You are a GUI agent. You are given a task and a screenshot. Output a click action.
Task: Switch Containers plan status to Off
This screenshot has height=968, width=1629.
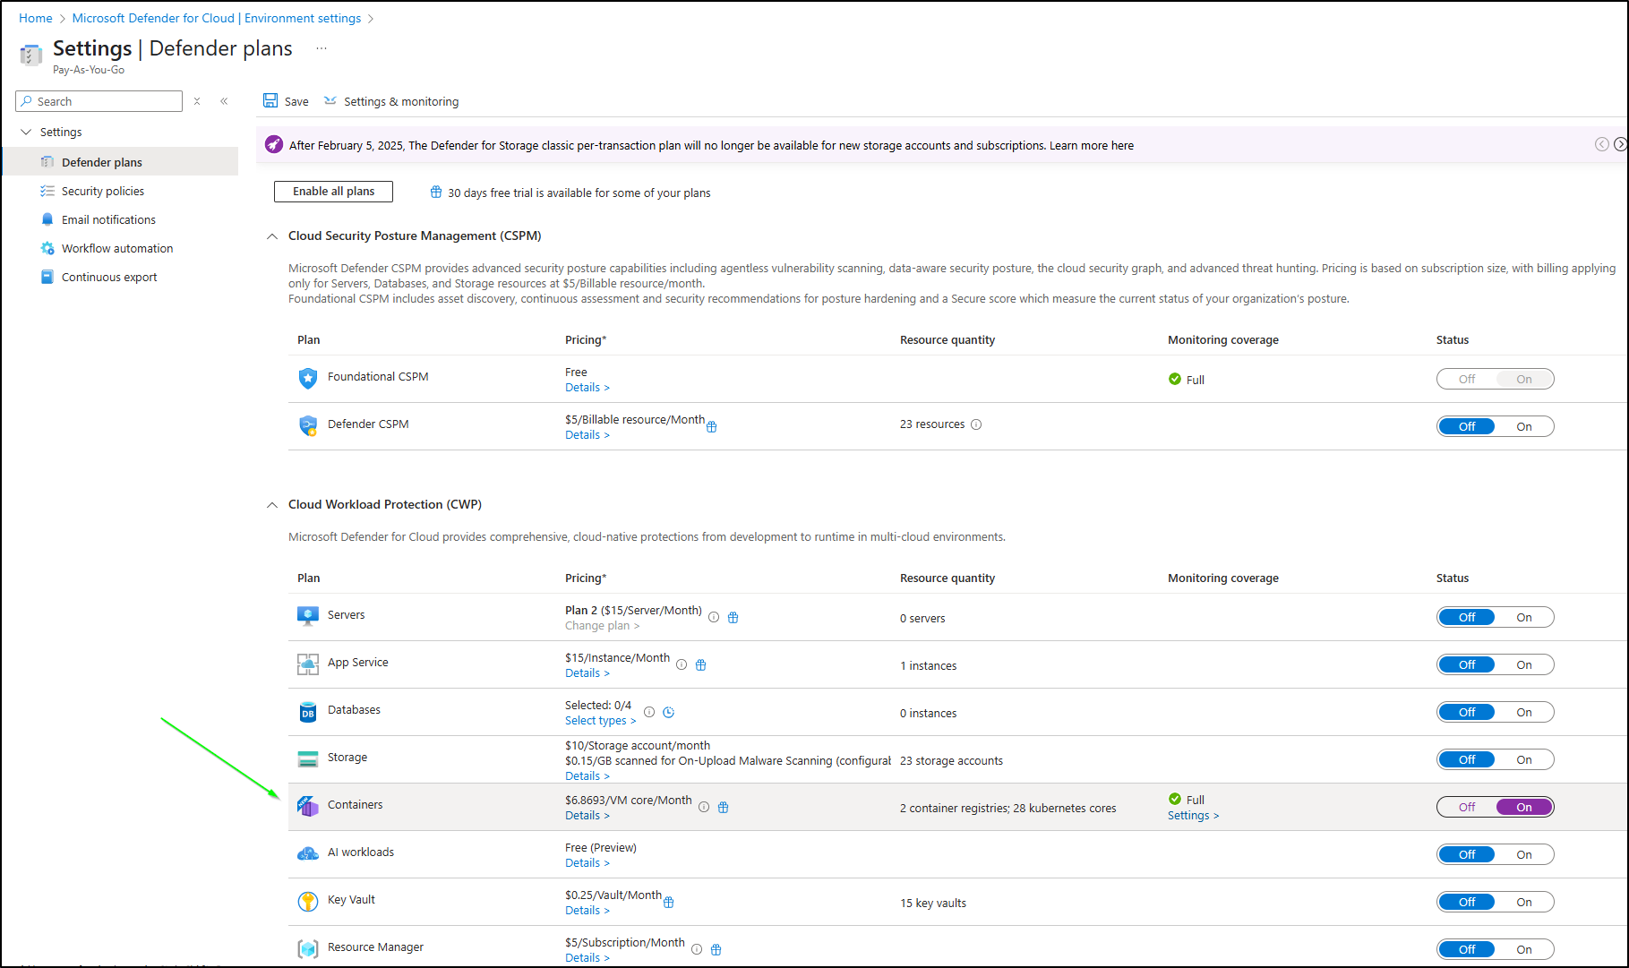click(x=1466, y=808)
